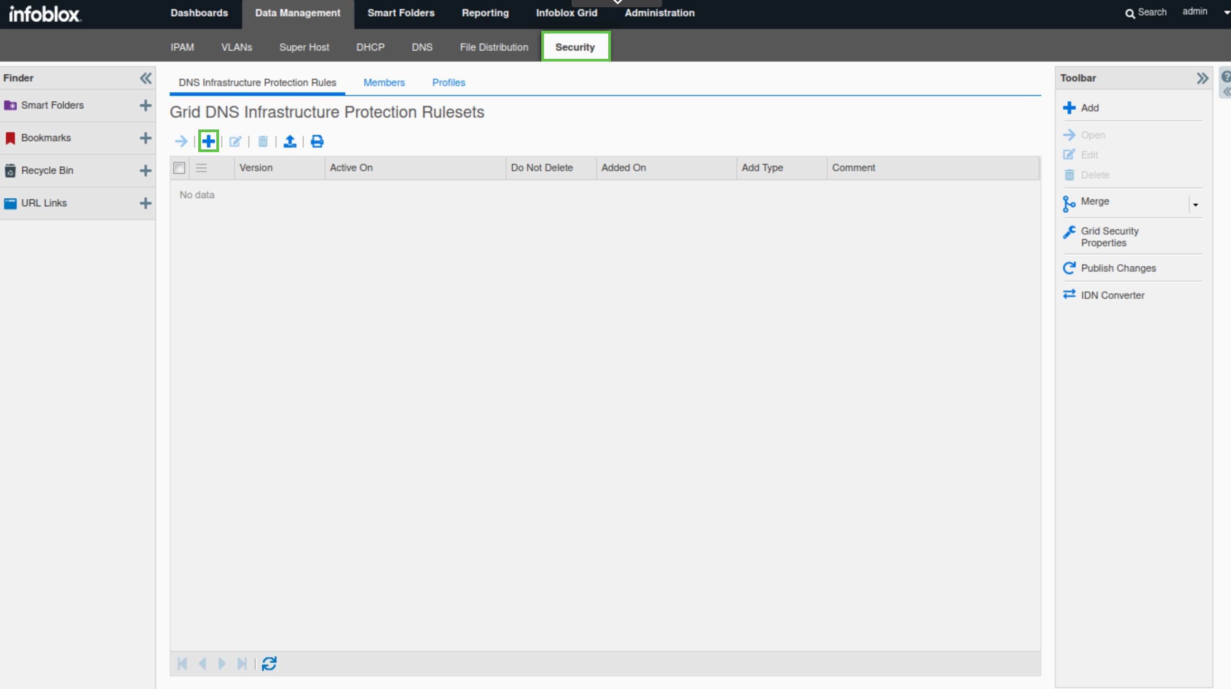The height and width of the screenshot is (689, 1231).
Task: Expand Smart Folders with plus icon
Action: 145,105
